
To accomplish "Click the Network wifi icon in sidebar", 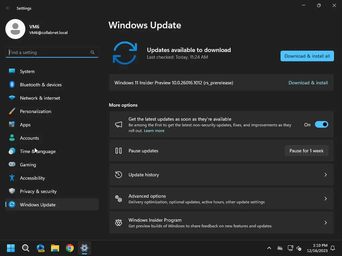I will 12,98.
